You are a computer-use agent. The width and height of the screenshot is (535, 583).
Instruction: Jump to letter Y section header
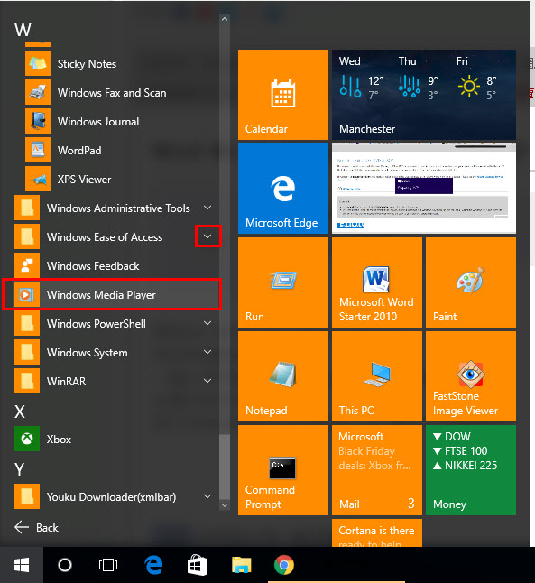(19, 469)
